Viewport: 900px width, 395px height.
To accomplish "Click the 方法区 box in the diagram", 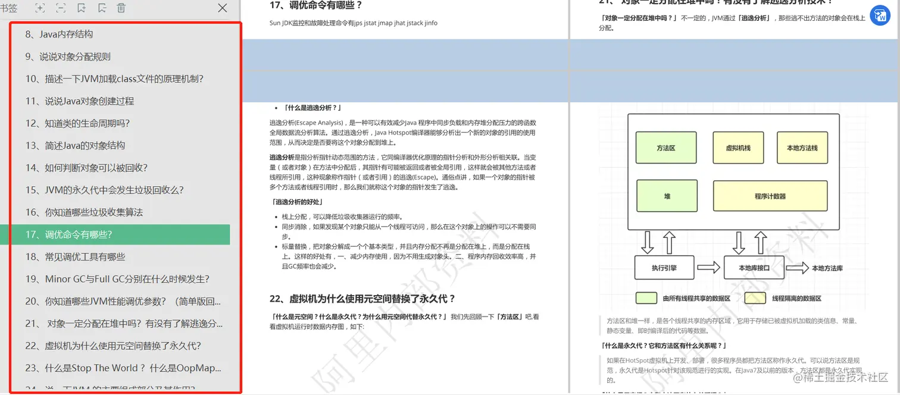I will (x=665, y=148).
